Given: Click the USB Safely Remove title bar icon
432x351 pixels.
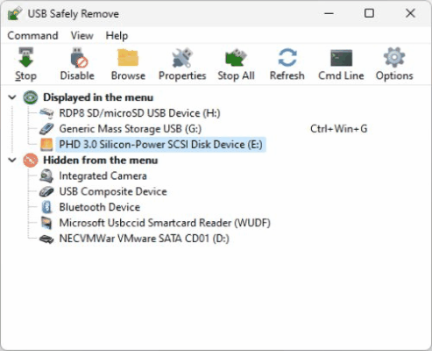Looking at the screenshot, I should pos(15,13).
